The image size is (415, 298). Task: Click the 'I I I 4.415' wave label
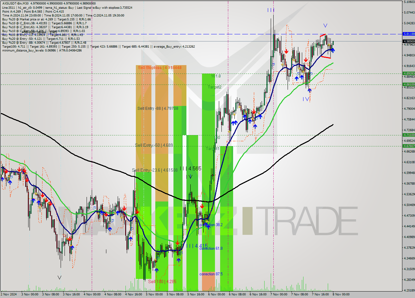click(x=197, y=246)
